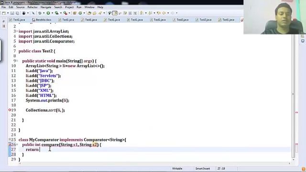Viewport: 306px width, 172px height.
Task: Click the Collections.sort(li, ); statement
Action: [45, 110]
